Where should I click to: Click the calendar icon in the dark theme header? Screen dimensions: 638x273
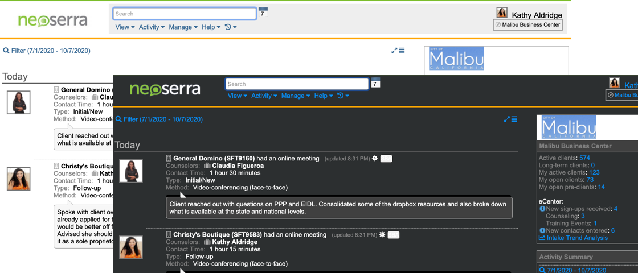click(x=375, y=83)
